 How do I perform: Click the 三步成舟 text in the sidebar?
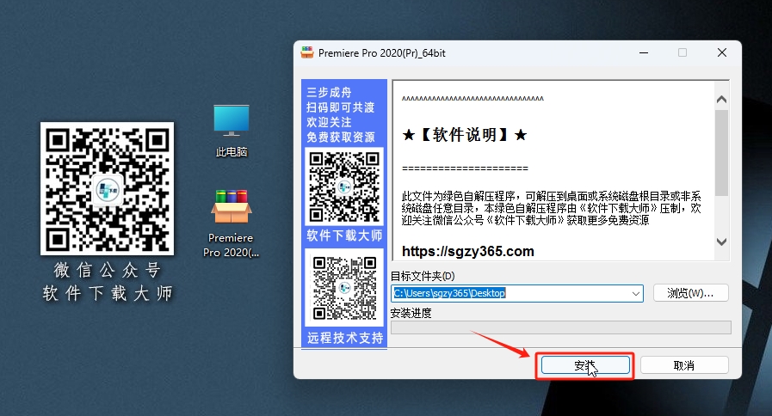tap(329, 93)
